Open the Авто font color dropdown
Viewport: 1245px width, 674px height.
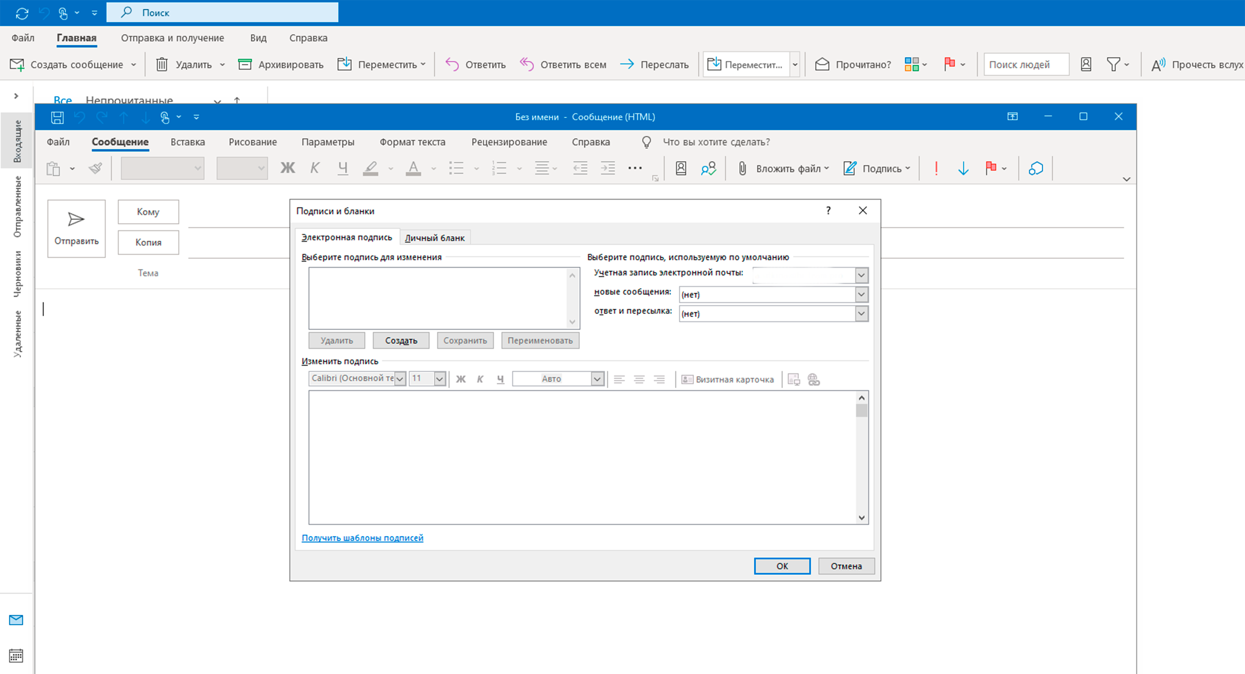point(597,379)
